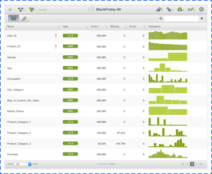The image size is (212, 174).
Task: Click User_ID orange warning mark
Action: [56, 36]
